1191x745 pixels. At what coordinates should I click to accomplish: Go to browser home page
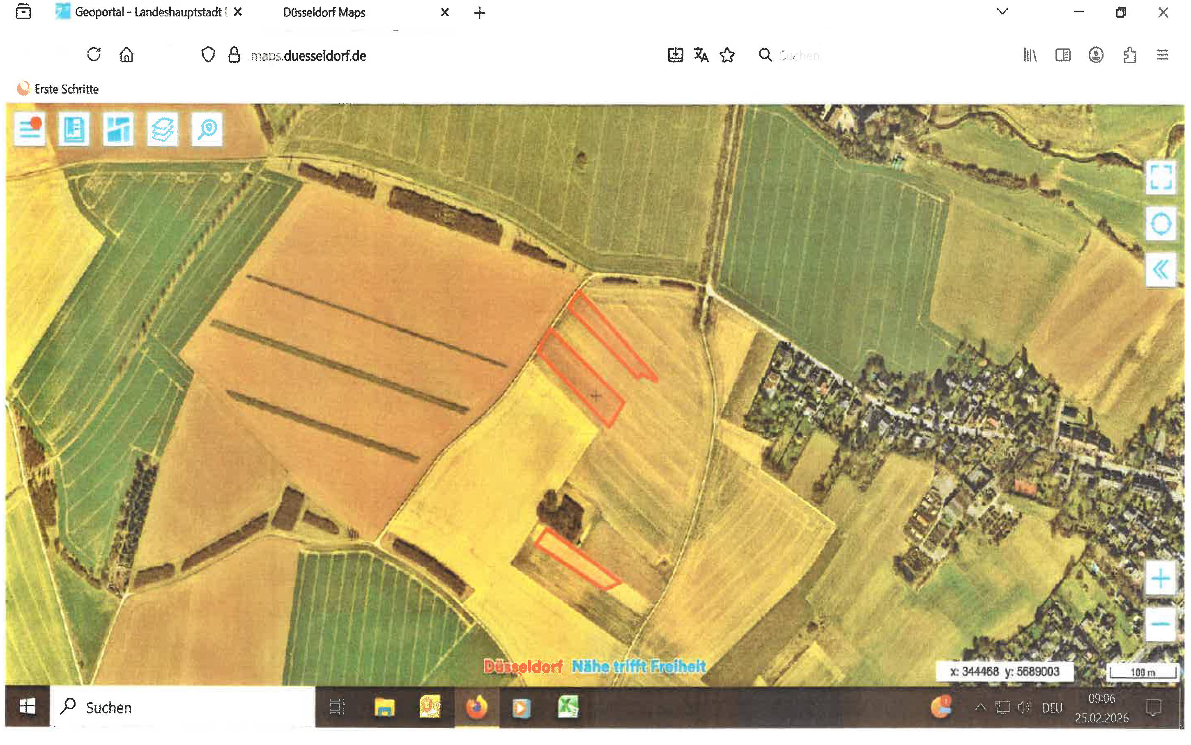point(126,55)
